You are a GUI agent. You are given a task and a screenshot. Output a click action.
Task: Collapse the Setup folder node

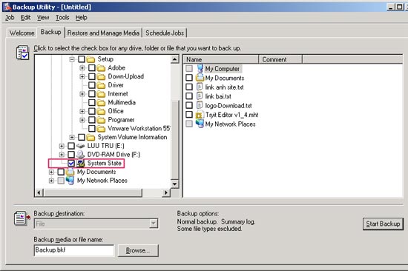tap(72, 59)
